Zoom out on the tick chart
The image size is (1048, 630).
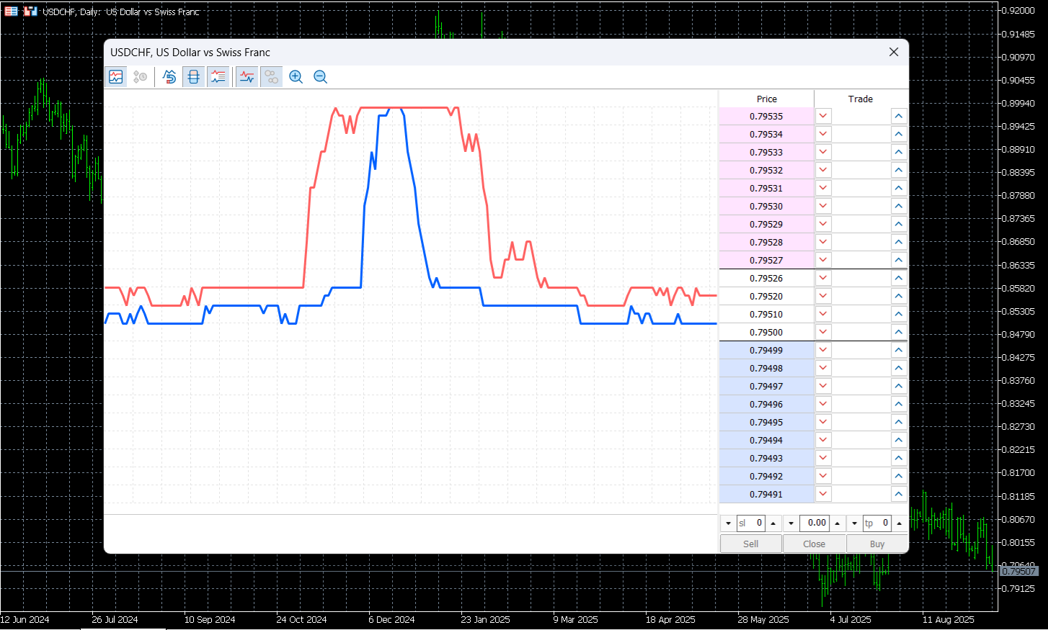pos(321,77)
